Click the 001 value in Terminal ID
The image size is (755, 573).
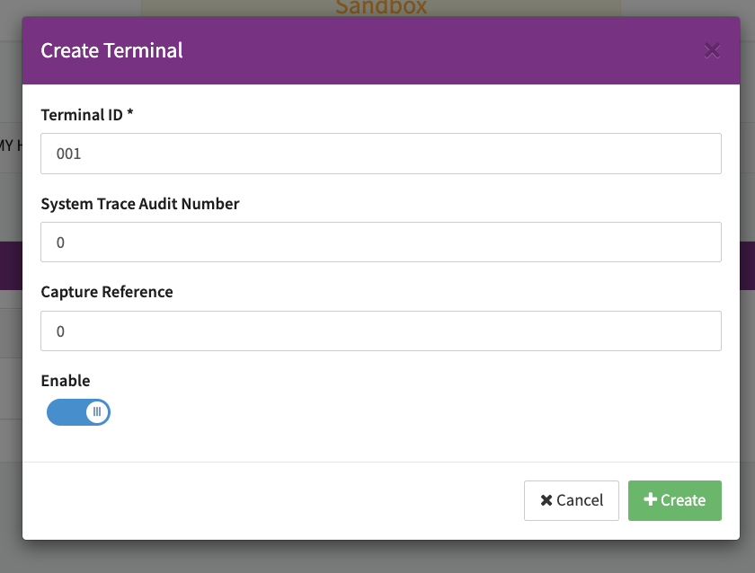click(69, 154)
